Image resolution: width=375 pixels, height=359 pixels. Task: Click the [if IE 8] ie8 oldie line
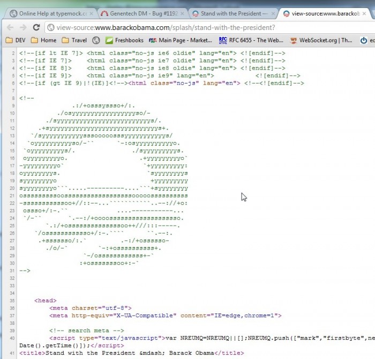[152, 68]
